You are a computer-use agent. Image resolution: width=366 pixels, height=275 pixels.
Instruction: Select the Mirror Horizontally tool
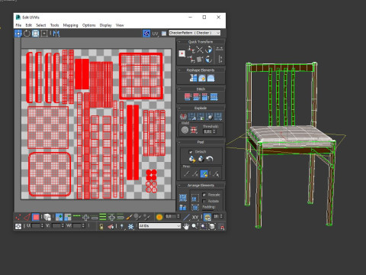(x=56, y=34)
